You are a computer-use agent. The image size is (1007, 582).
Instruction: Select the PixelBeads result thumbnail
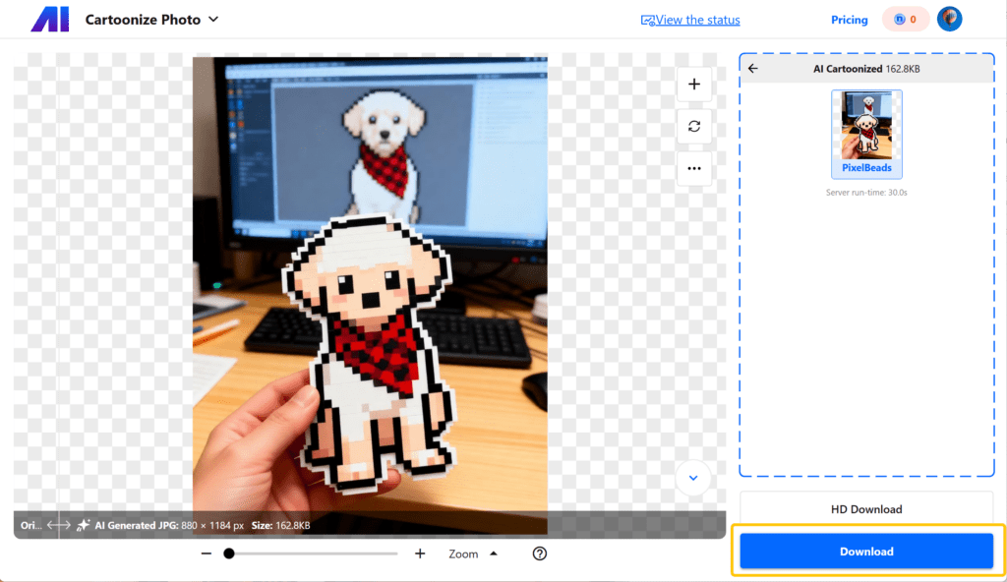[866, 134]
